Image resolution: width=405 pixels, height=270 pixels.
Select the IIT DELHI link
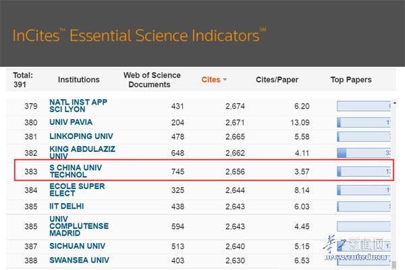tap(66, 206)
